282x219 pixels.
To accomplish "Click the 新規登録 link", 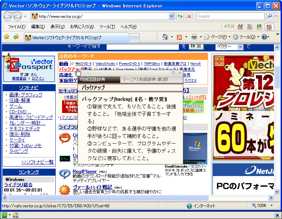I will pyautogui.click(x=19, y=79).
